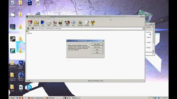
Task: Click the search magnifier in background window
Action: [x=153, y=54]
